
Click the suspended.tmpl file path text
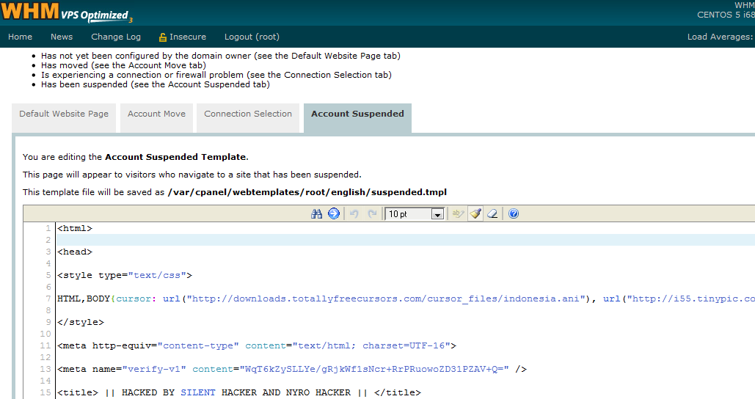(307, 192)
